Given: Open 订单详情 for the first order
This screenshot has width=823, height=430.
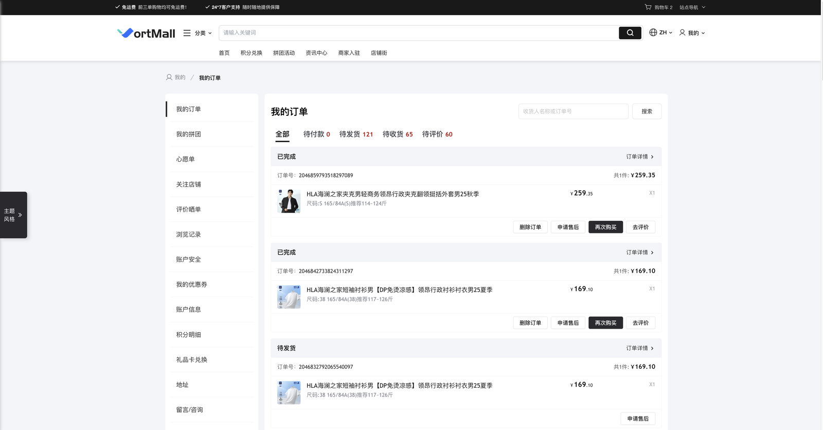Looking at the screenshot, I should click(x=639, y=157).
